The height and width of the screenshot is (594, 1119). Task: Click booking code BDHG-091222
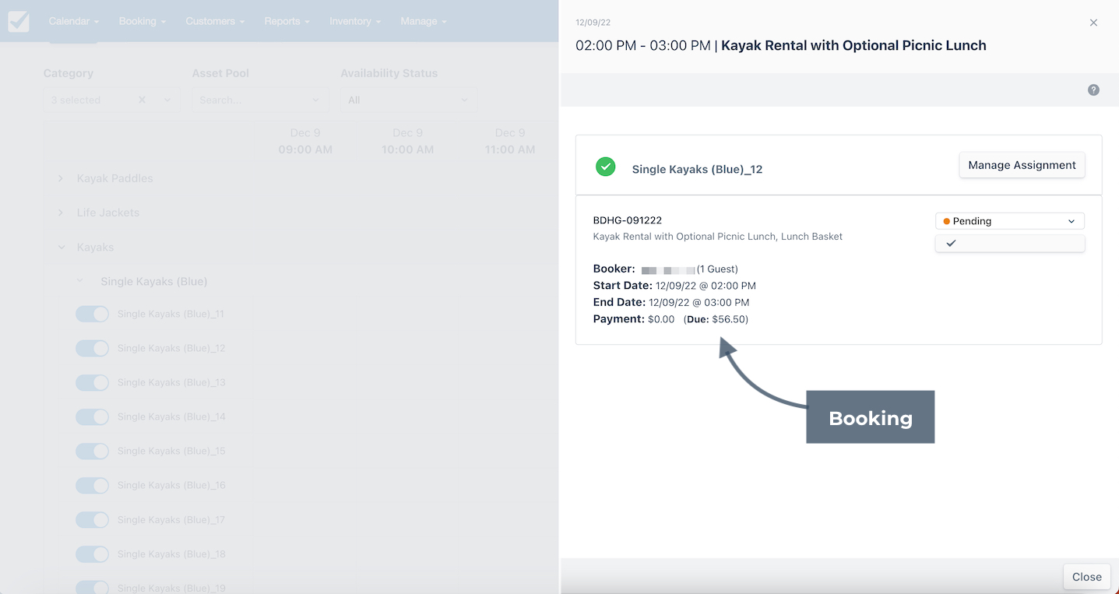628,220
